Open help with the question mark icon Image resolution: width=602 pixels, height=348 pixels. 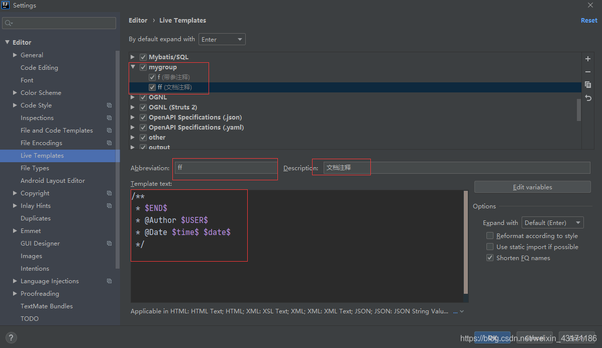tap(11, 337)
